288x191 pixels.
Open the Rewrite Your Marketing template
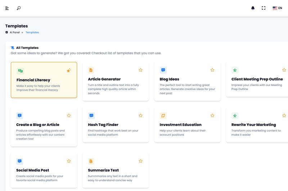pos(253,125)
